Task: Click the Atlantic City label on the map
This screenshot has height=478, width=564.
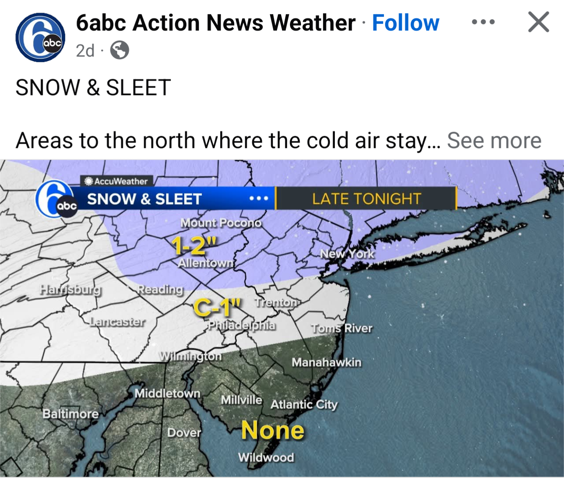Action: coord(304,404)
